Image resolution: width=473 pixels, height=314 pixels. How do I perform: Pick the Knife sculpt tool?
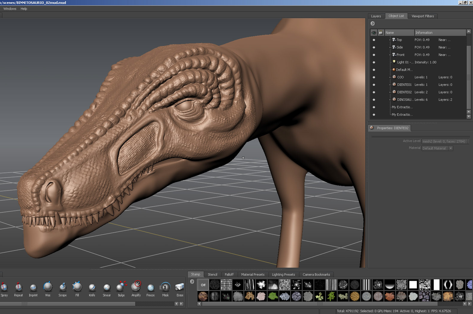tap(92, 287)
